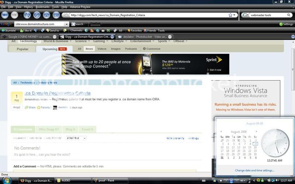This screenshot has height=184, width=295.
Task: Click Change date and time settings
Action: click(254, 170)
